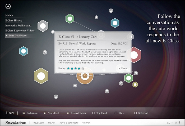The image size is (185, 126).
Task: Click ring node at bottom center-right
Action: point(107,91)
